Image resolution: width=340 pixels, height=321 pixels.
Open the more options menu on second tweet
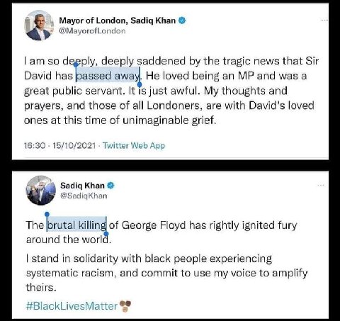(x=321, y=185)
